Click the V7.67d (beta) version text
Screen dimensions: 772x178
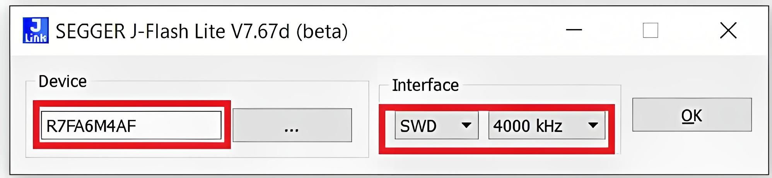289,31
